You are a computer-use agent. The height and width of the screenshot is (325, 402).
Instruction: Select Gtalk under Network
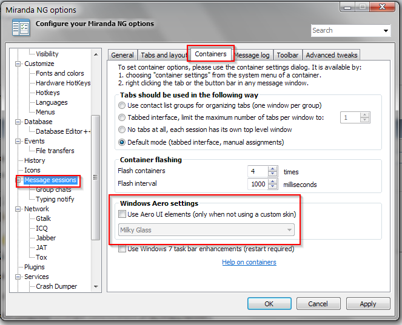point(43,218)
